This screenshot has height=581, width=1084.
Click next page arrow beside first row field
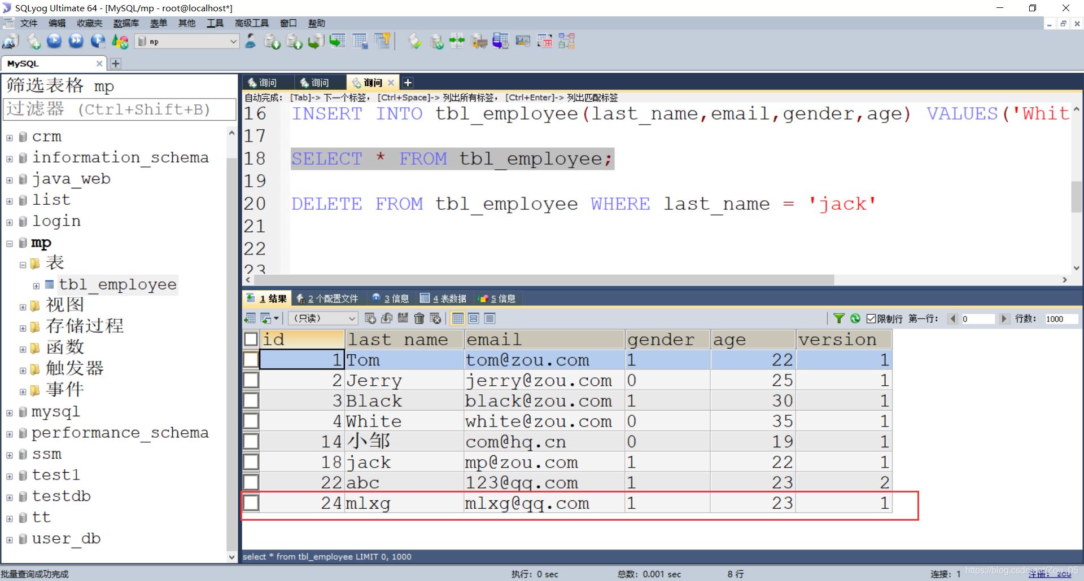click(x=1003, y=319)
